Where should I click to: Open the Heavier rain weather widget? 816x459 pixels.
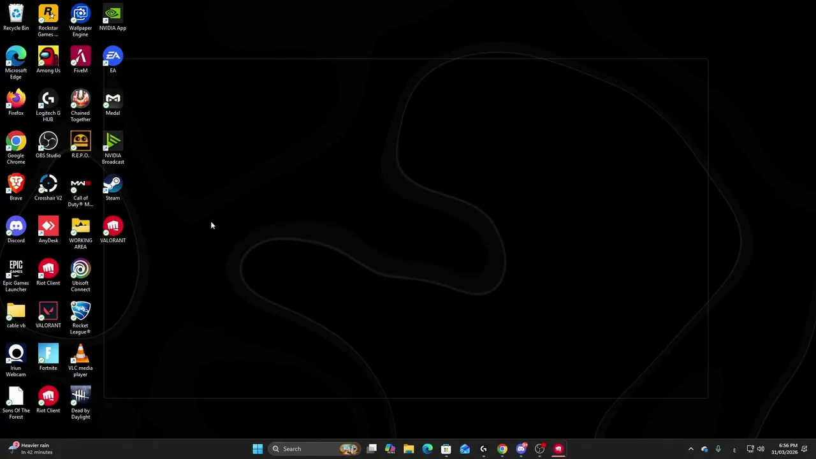tap(32, 449)
